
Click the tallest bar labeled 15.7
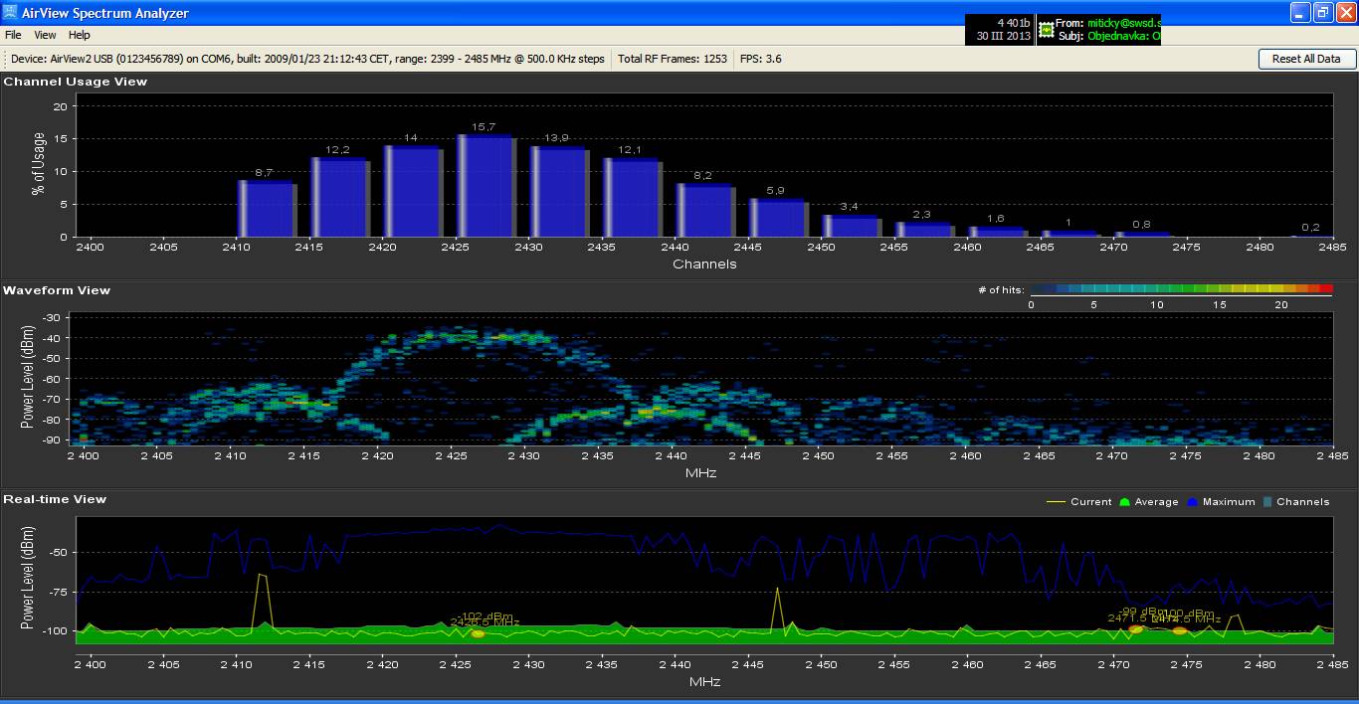(x=485, y=187)
